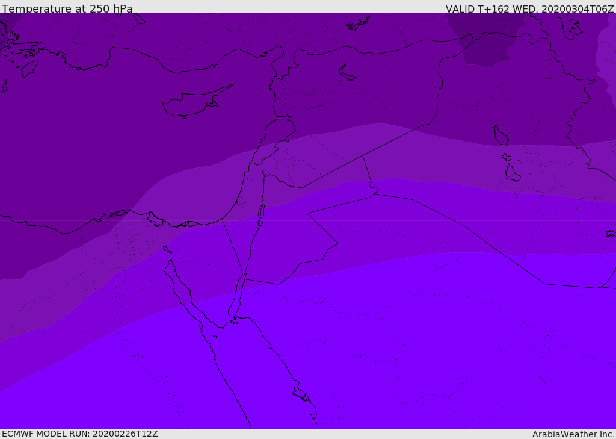Click the ArabiaWeather Inc. credit text
The width and height of the screenshot is (616, 439).
coord(573,434)
